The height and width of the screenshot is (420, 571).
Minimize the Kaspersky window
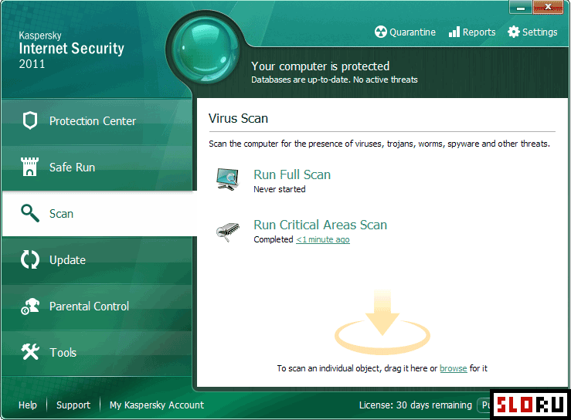[x=520, y=7]
